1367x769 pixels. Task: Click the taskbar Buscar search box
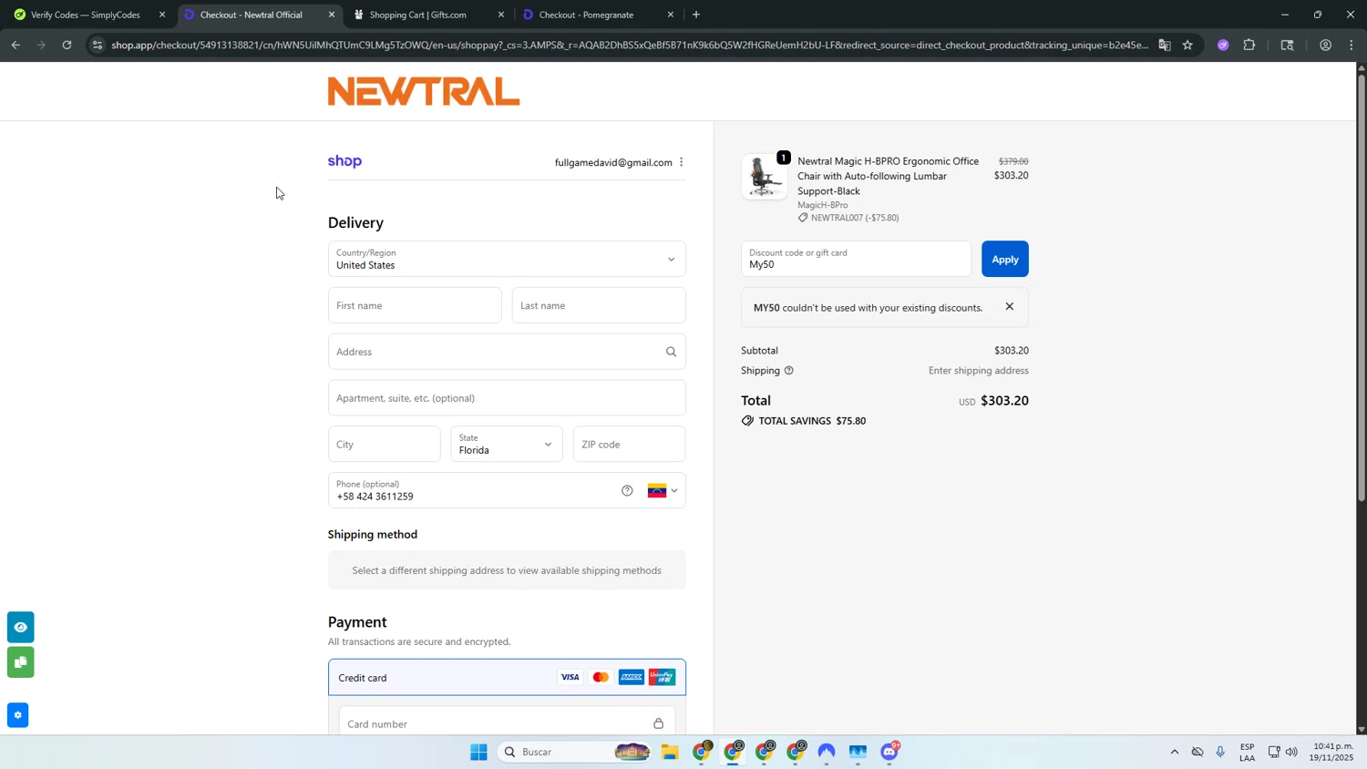point(574,752)
